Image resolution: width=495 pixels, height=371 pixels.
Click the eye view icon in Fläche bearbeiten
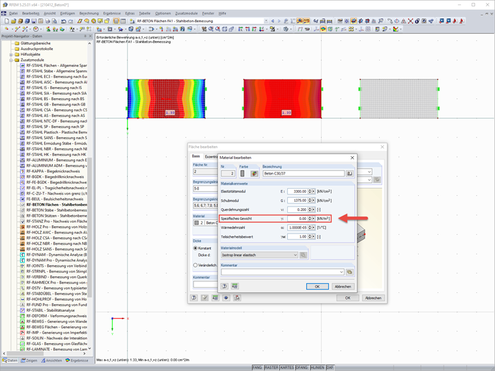coord(226,298)
